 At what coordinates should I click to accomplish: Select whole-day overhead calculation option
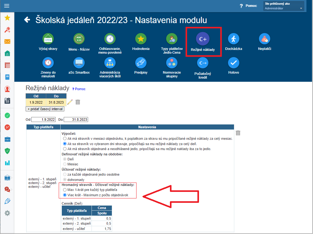pos(65,144)
